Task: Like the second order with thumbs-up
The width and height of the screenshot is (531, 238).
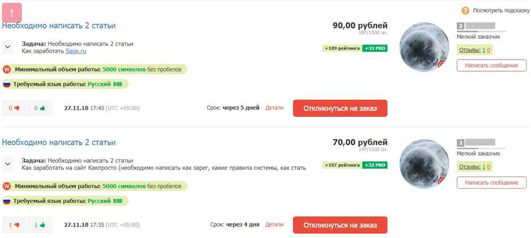Action: point(39,225)
